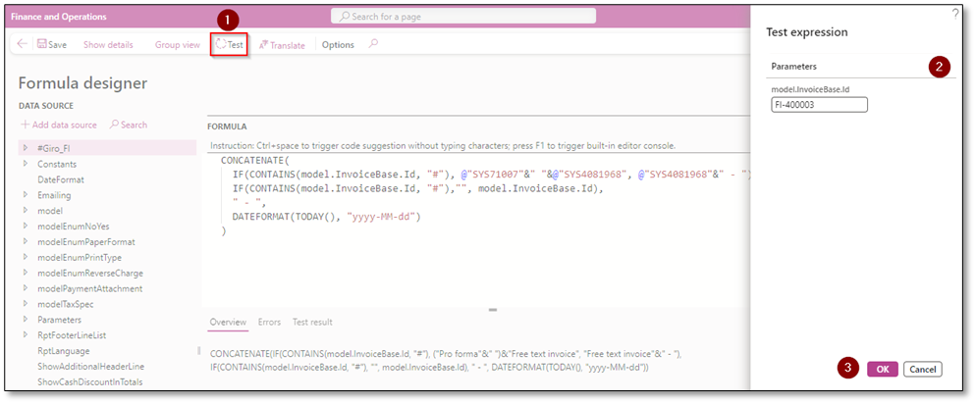Screen dimensions: 976x404
Task: Expand the model data source node
Action: coord(25,211)
